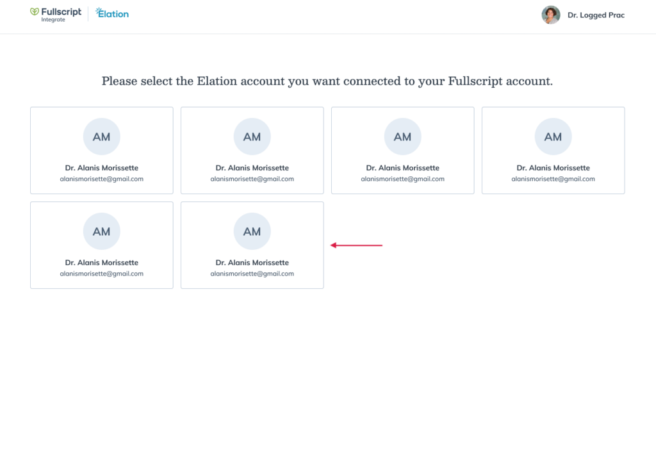Click the Dr. Logged Prac username
This screenshot has height=469, width=656.
click(x=596, y=15)
